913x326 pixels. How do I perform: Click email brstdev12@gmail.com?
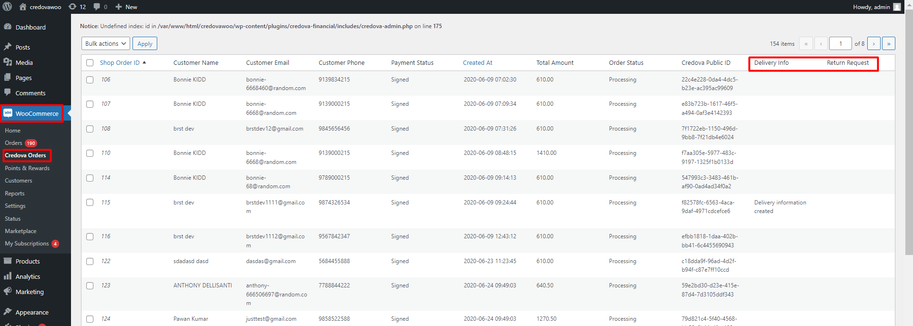(274, 128)
